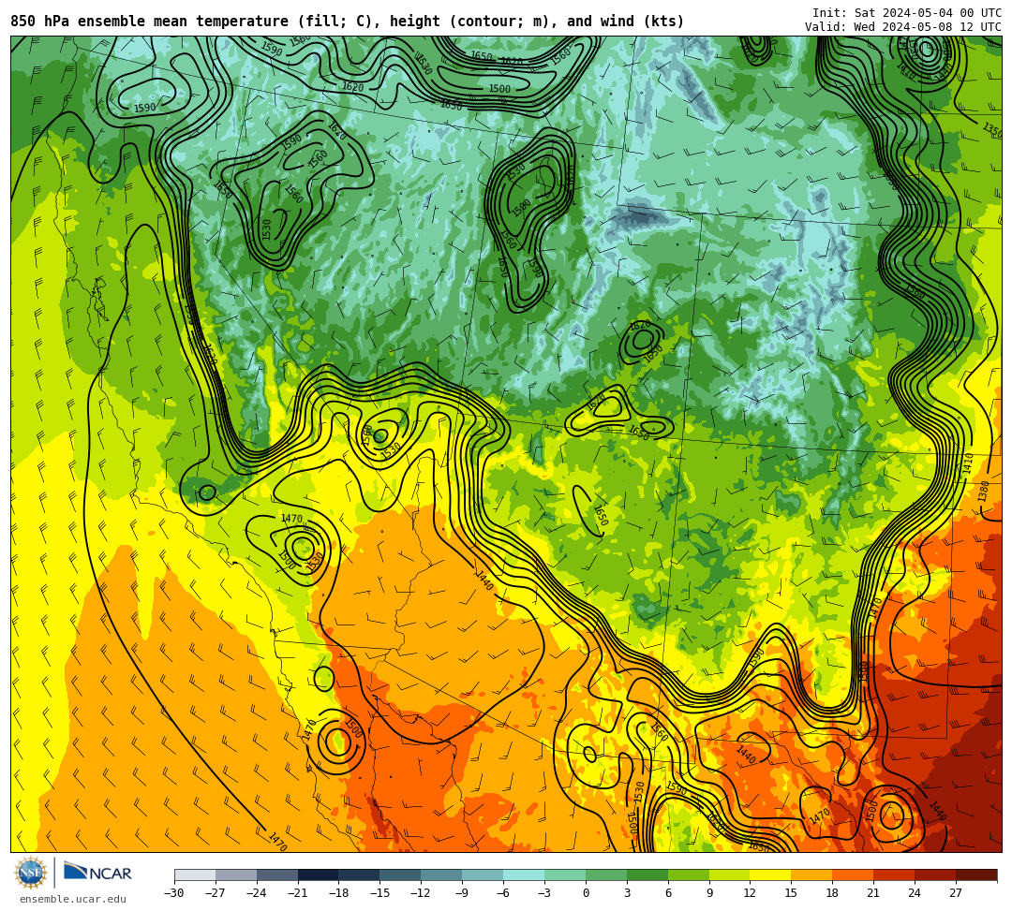Click the 1350 contour label at top right
The height and width of the screenshot is (911, 1012).
click(x=992, y=129)
